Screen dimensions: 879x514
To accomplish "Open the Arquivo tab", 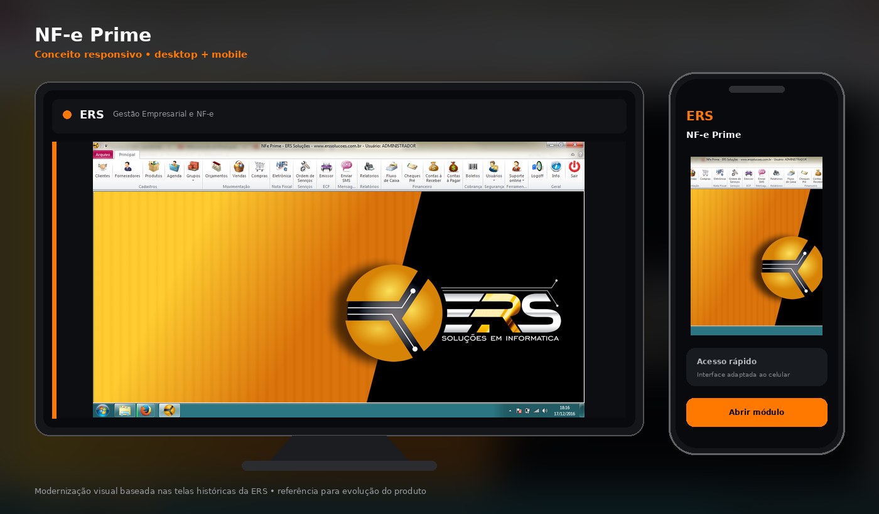I will [x=103, y=154].
